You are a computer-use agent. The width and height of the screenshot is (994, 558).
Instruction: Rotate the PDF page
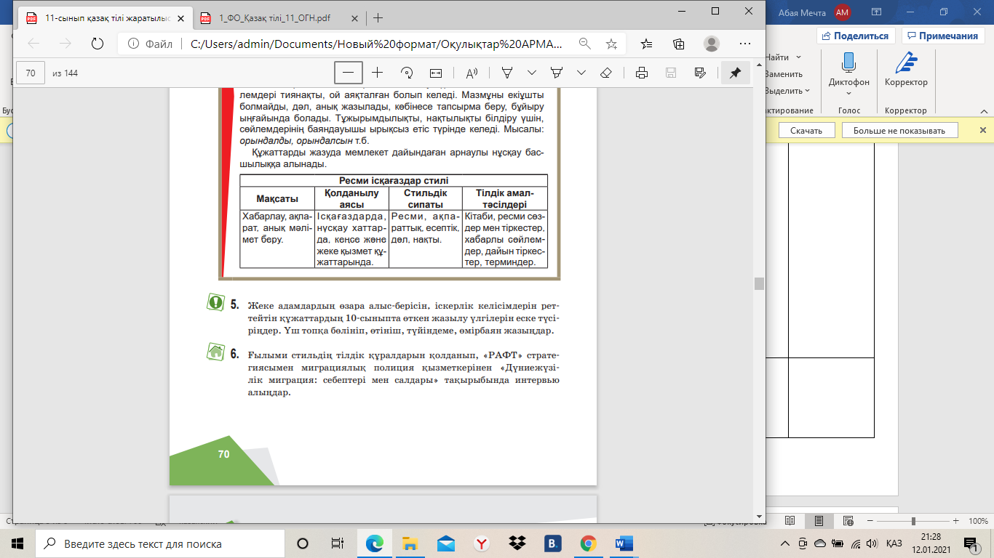(407, 73)
